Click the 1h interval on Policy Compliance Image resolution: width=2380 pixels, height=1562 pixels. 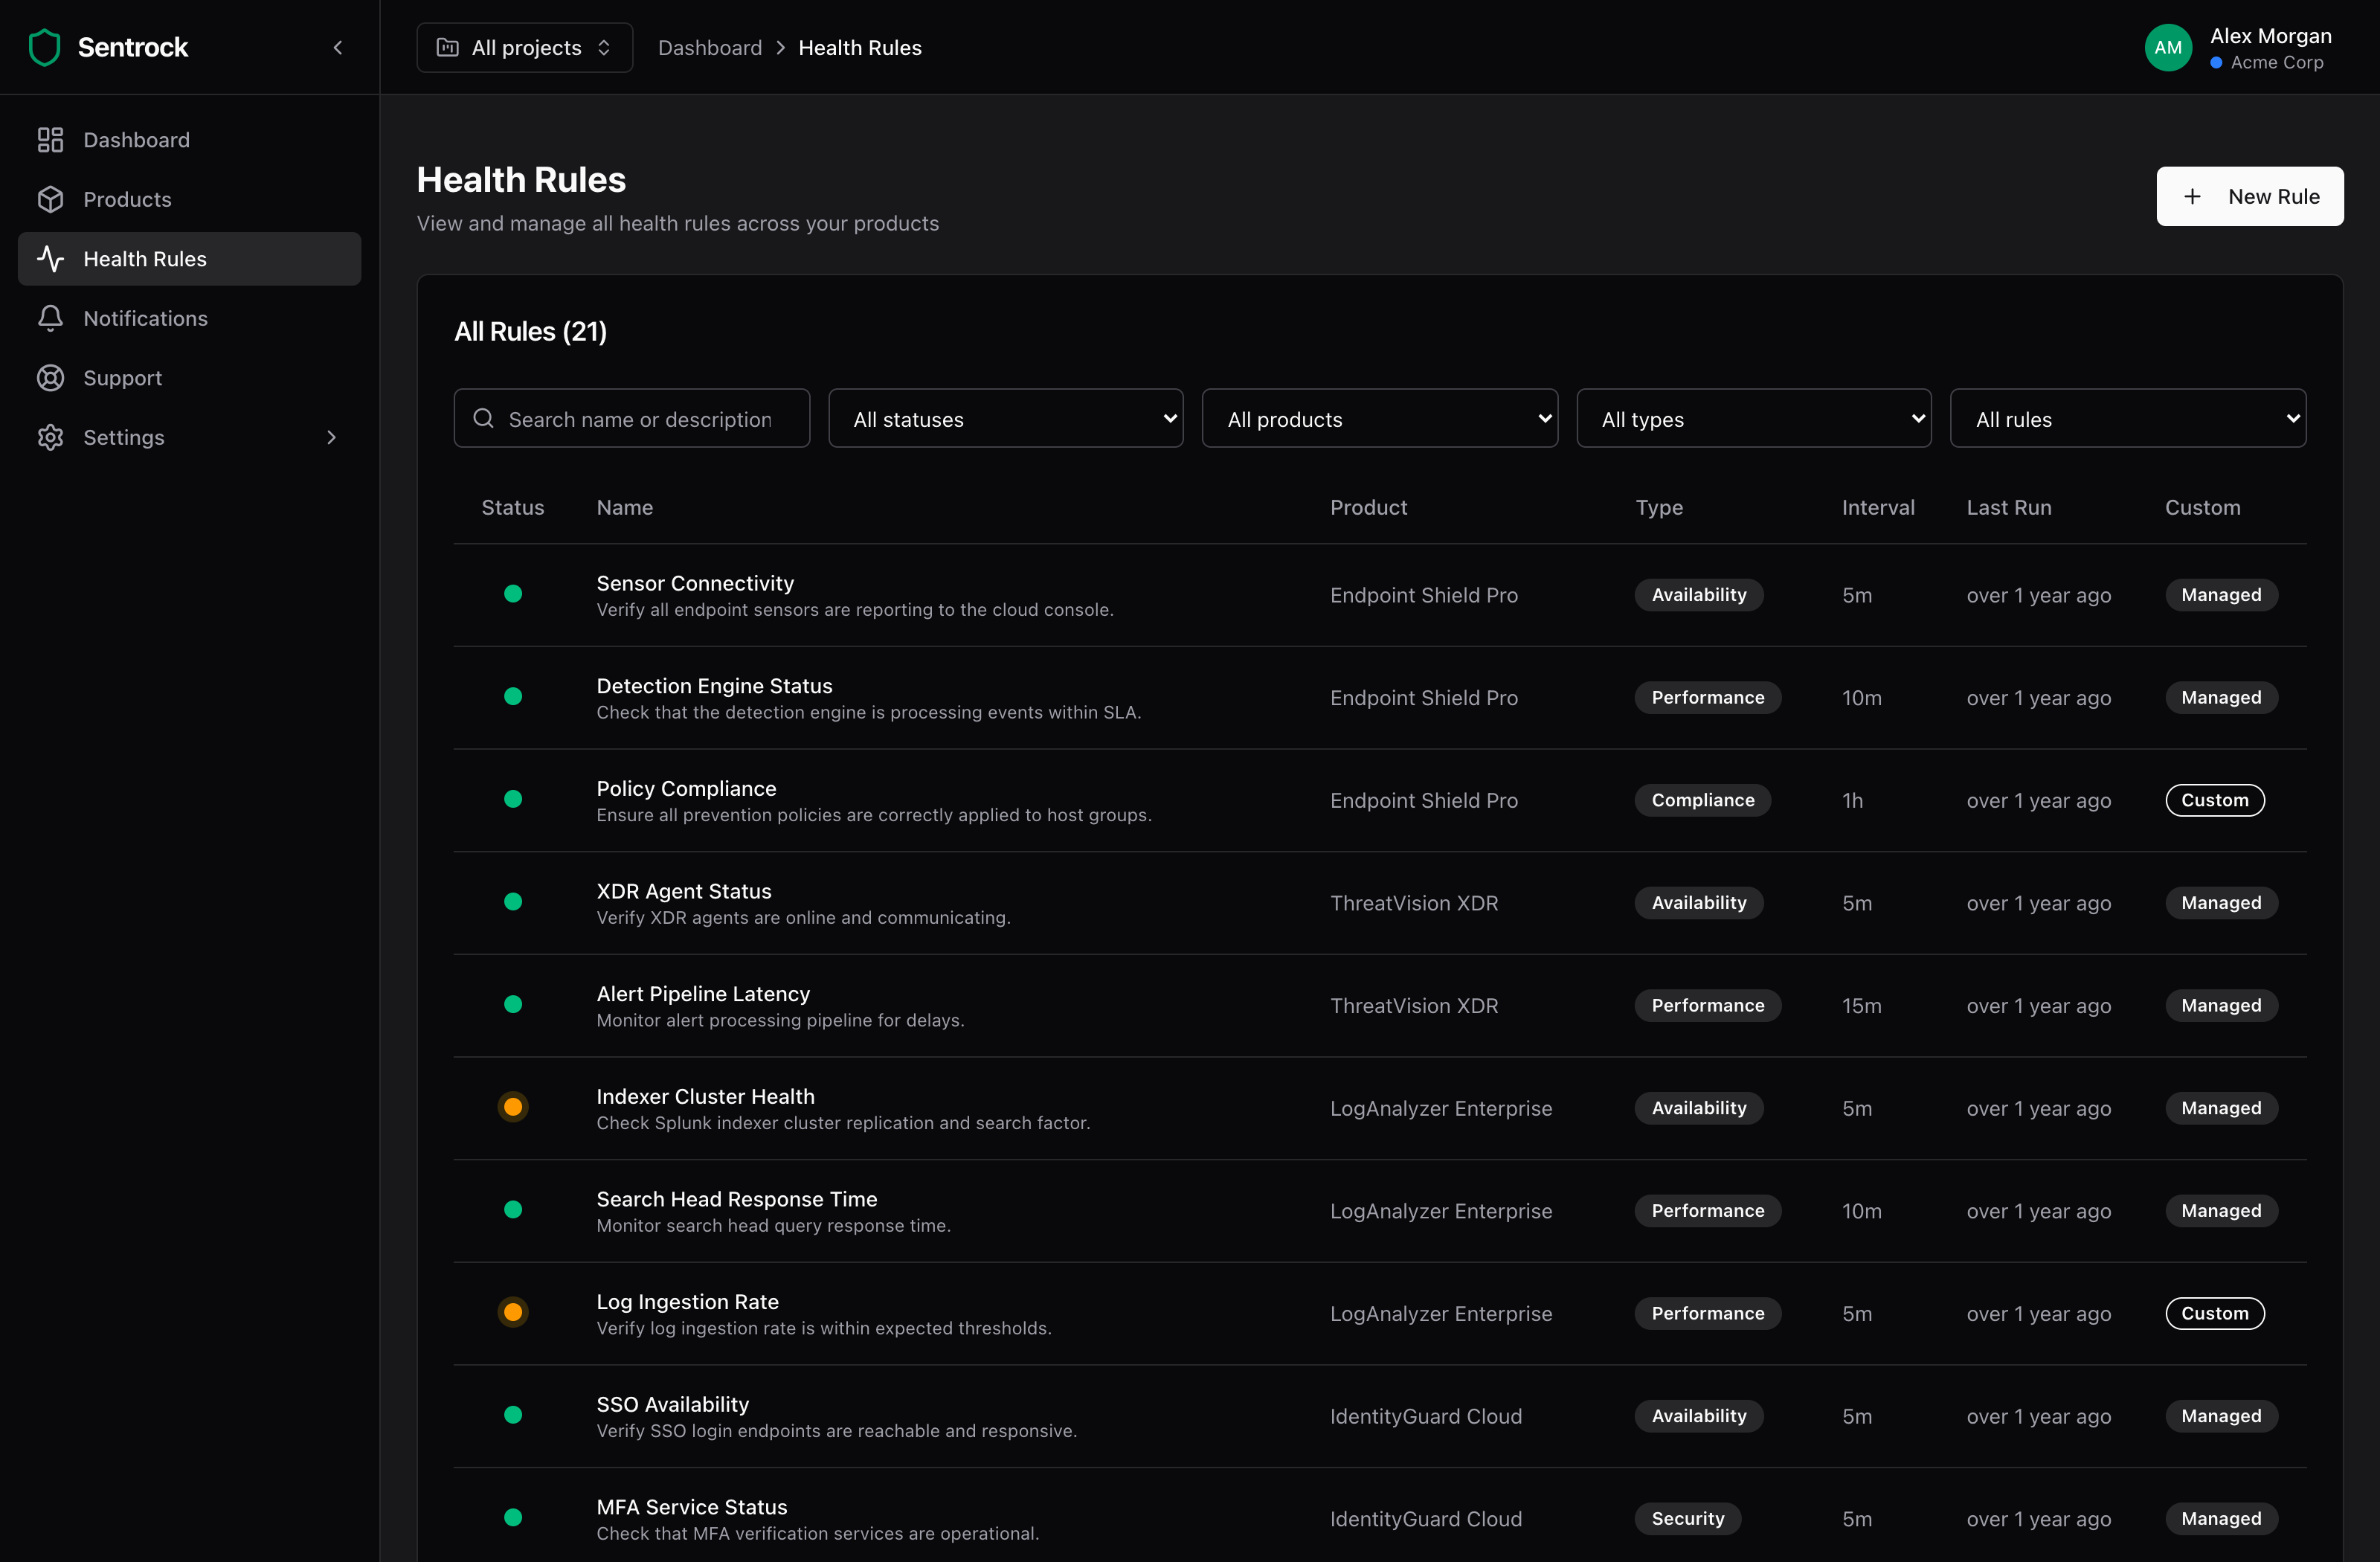click(x=1852, y=800)
